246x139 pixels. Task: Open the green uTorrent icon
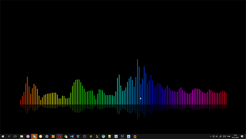104,136
